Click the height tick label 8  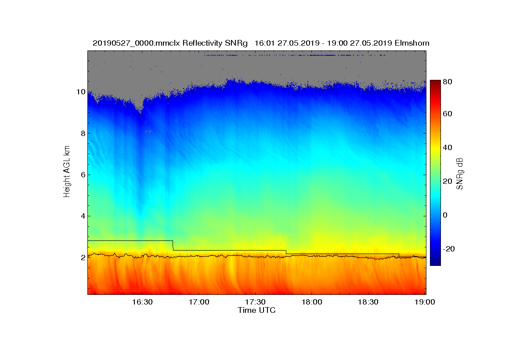(x=83, y=133)
